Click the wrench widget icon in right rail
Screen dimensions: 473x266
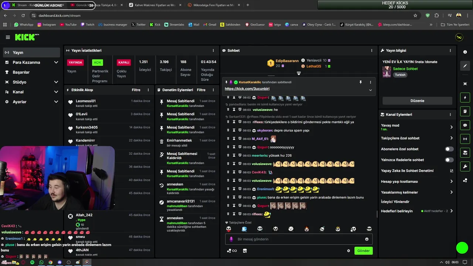click(x=465, y=166)
